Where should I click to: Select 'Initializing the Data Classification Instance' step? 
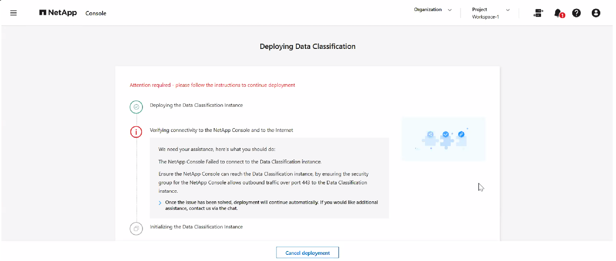[196, 227]
